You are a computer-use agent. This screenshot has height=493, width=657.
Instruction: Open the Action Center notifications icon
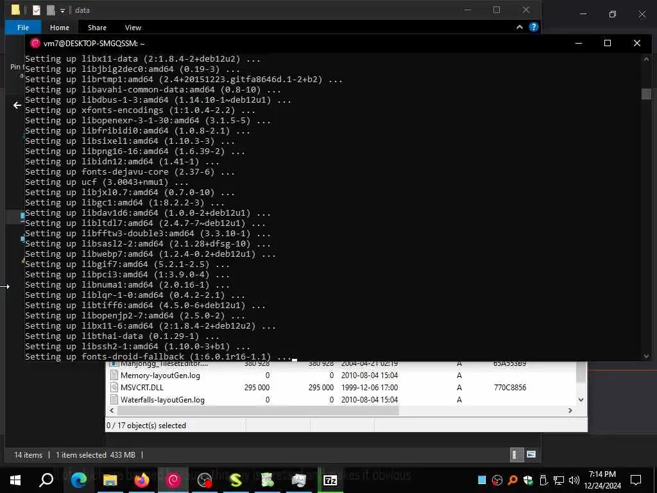(636, 480)
